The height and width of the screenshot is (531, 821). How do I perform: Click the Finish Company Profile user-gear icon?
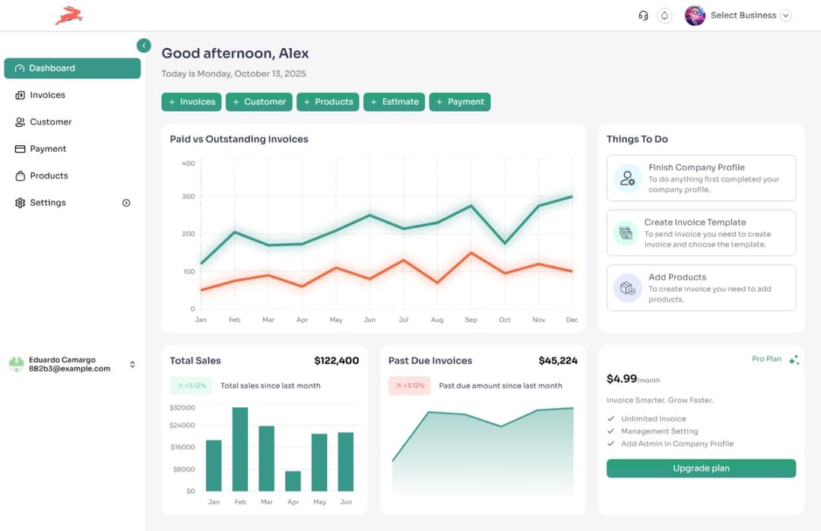coord(627,179)
